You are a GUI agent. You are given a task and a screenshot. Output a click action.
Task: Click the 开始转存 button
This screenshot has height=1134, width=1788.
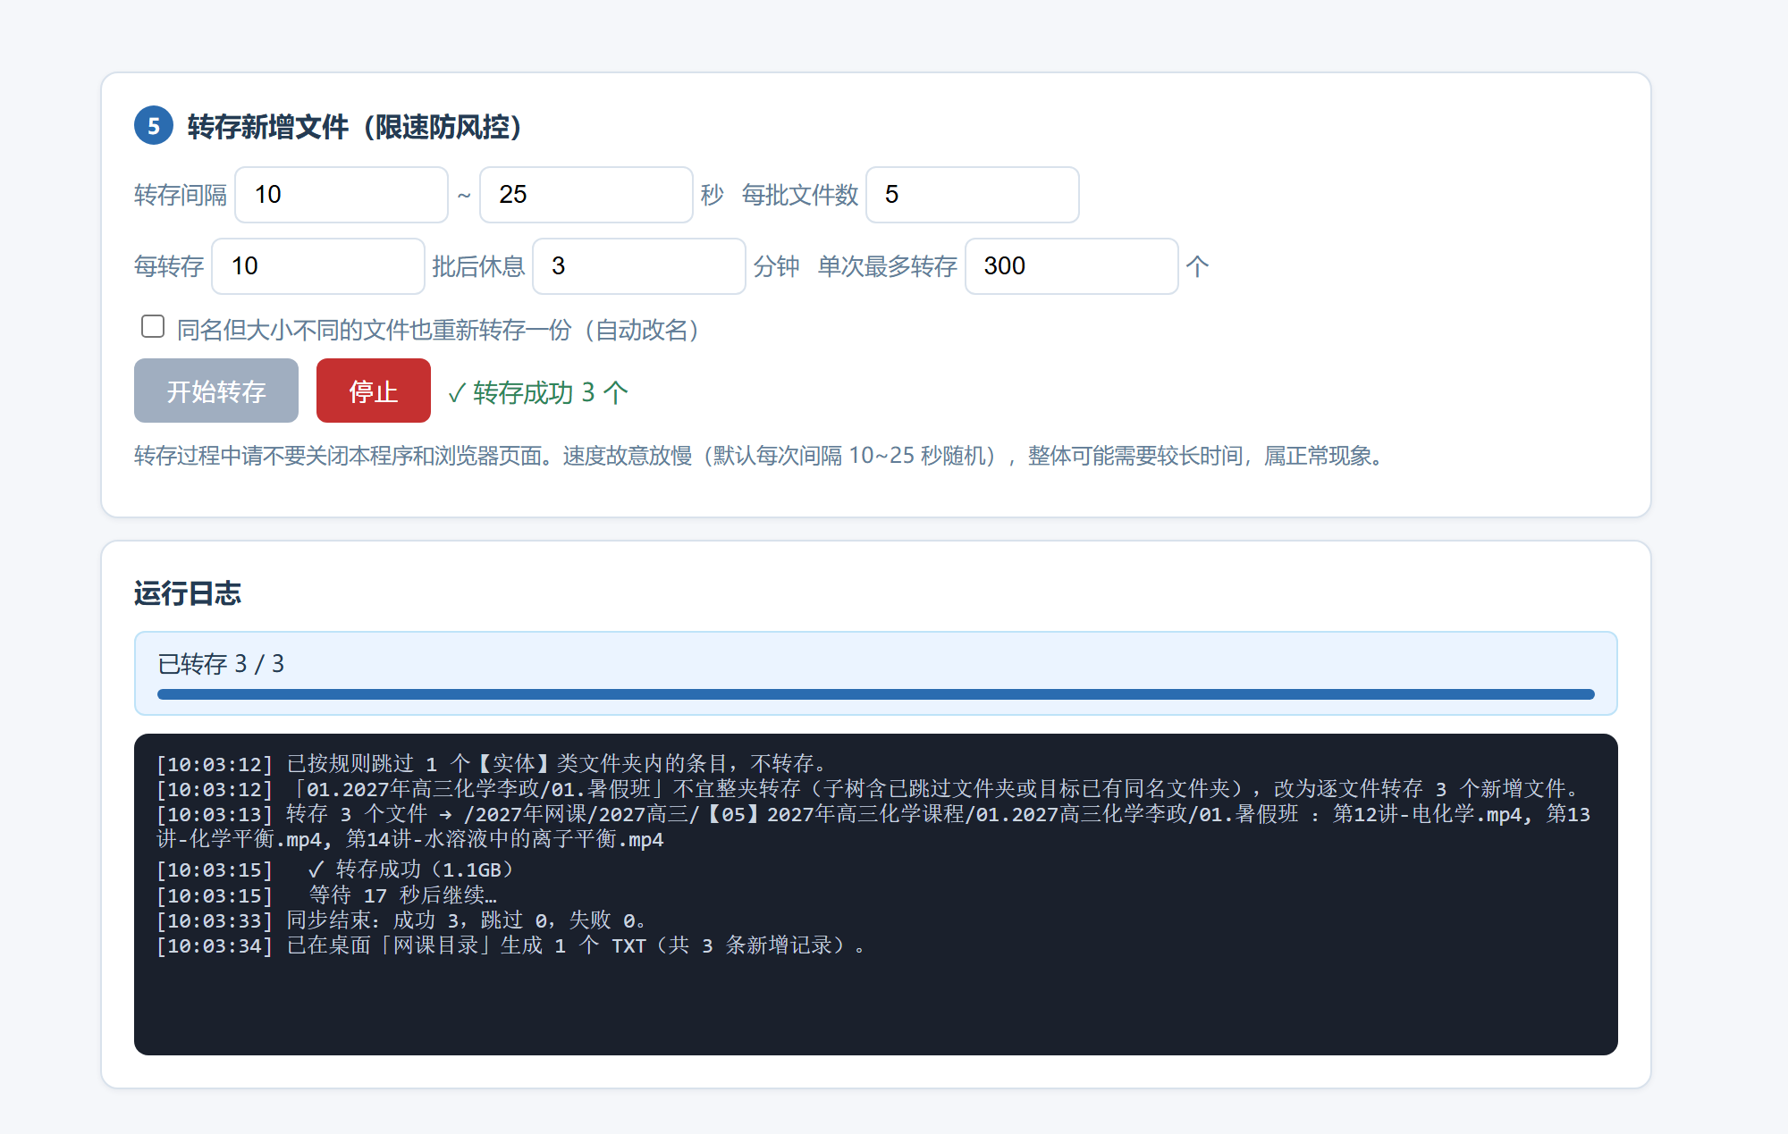(216, 391)
